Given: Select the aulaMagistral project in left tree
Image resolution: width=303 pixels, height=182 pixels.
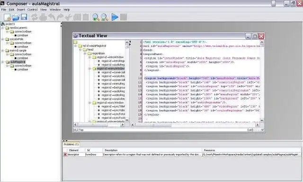Looking at the screenshot, I should [x=18, y=62].
